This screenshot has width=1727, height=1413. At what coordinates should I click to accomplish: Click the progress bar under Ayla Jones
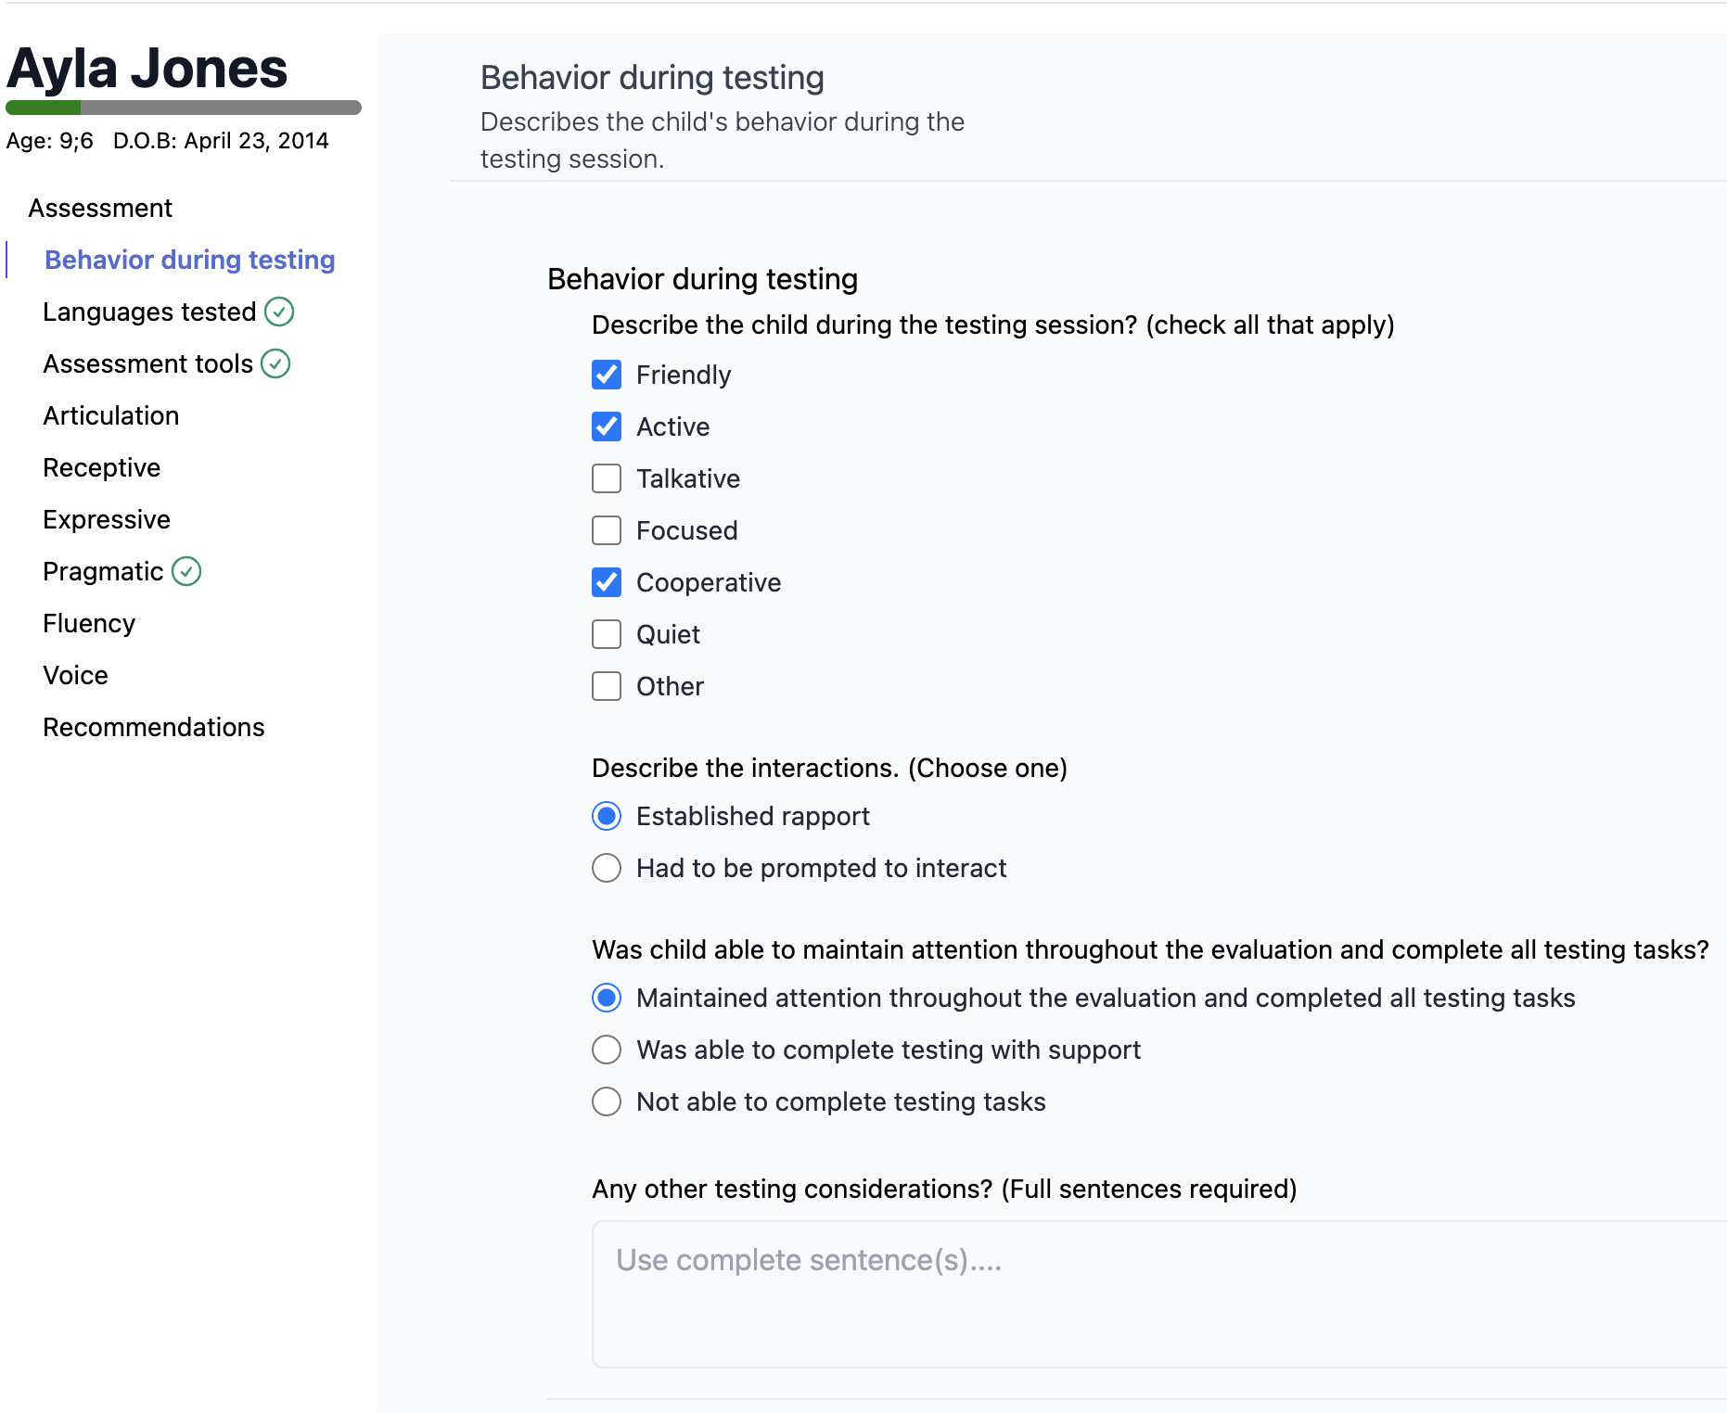click(x=184, y=108)
